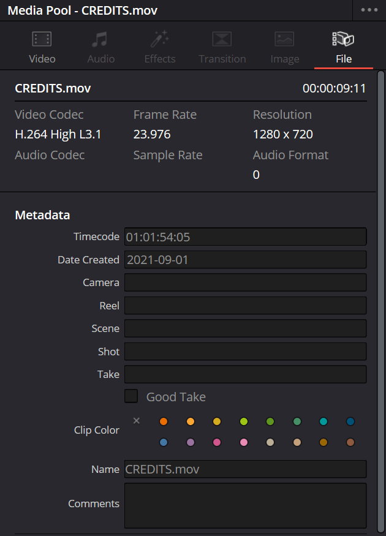
Task: Enable the Good Take checkbox
Action: (131, 396)
